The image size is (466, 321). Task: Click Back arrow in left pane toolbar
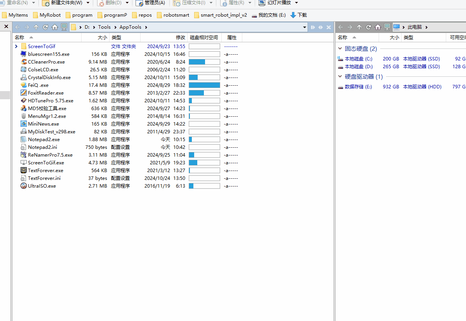(x=17, y=27)
